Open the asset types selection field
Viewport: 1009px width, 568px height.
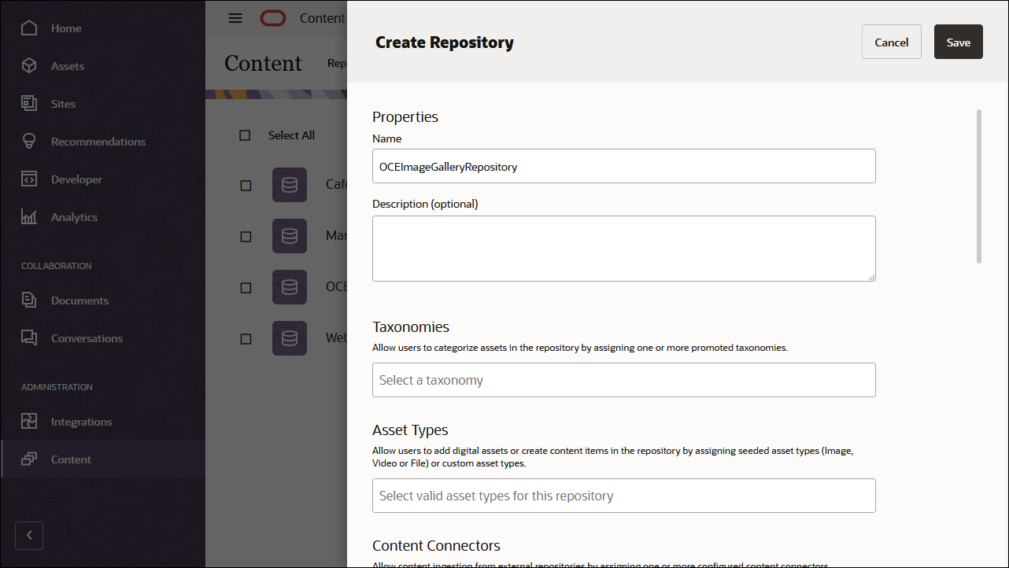(623, 496)
